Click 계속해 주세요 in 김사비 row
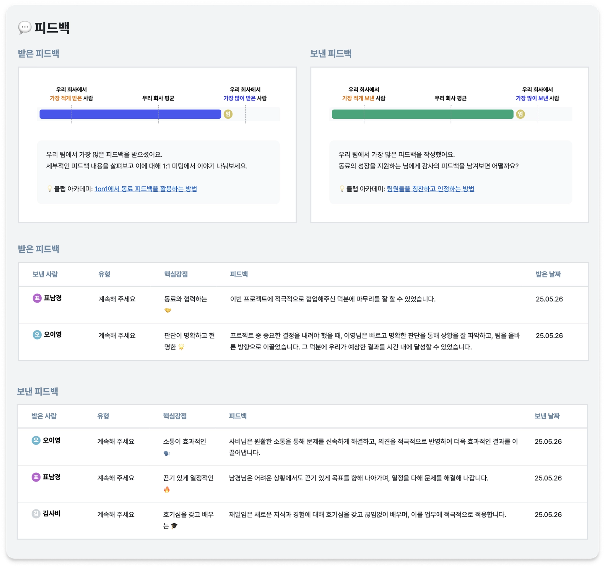Screen dimensions: 605x567 tap(116, 514)
